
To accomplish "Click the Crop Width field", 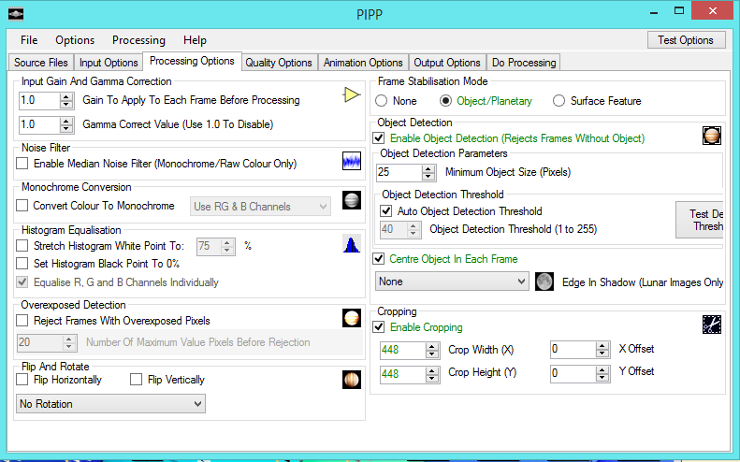I will (x=402, y=350).
